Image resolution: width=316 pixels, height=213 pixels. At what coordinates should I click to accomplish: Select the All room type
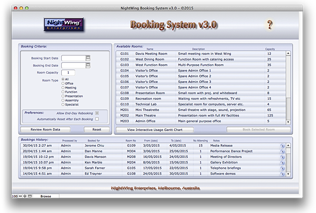[x=63, y=79]
